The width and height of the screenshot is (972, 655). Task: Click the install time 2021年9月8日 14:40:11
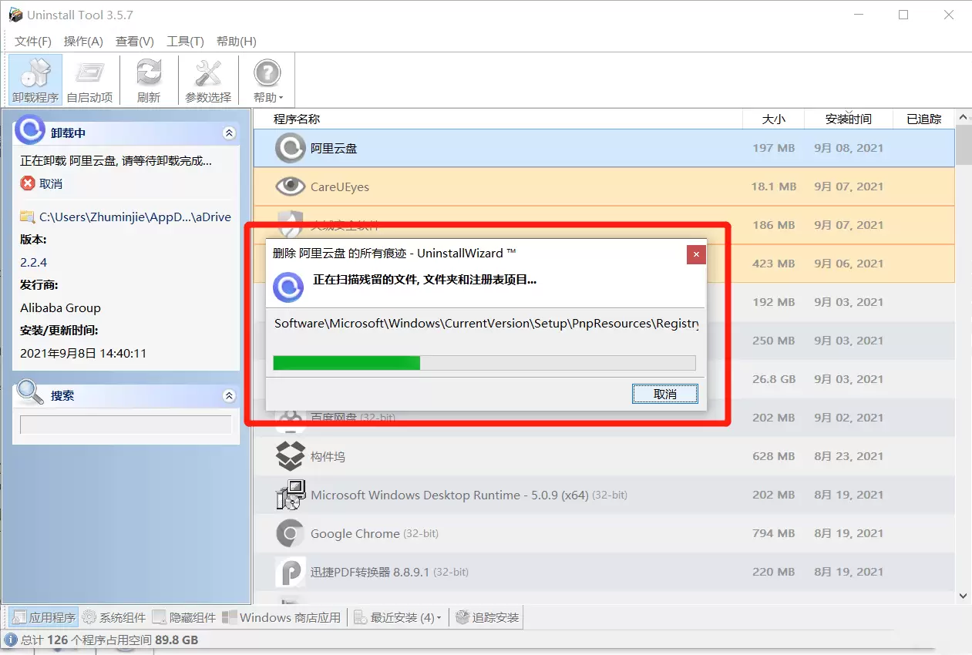[x=83, y=353]
